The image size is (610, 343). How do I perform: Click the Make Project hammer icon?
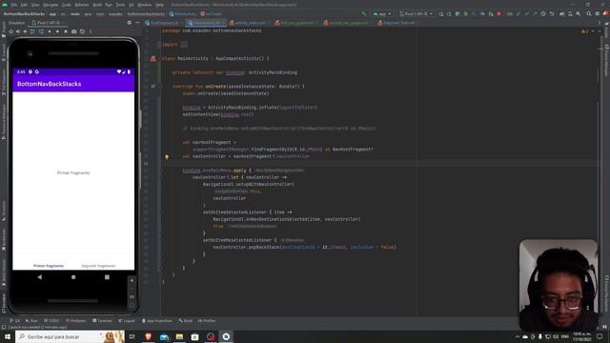pyautogui.click(x=364, y=13)
